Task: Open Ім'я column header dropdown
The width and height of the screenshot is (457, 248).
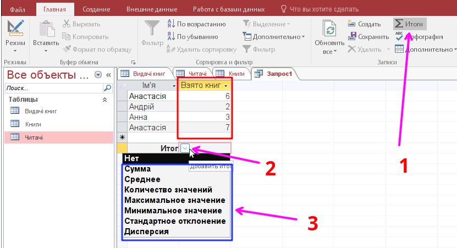Action: point(174,86)
